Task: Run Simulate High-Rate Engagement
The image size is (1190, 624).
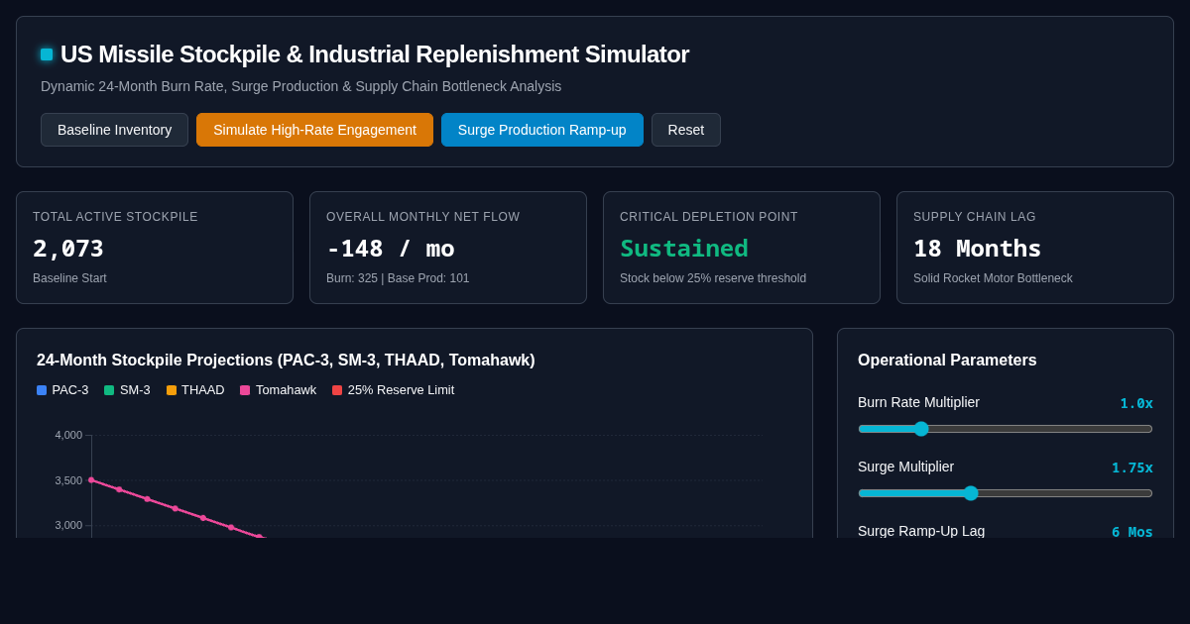Action: (x=314, y=130)
